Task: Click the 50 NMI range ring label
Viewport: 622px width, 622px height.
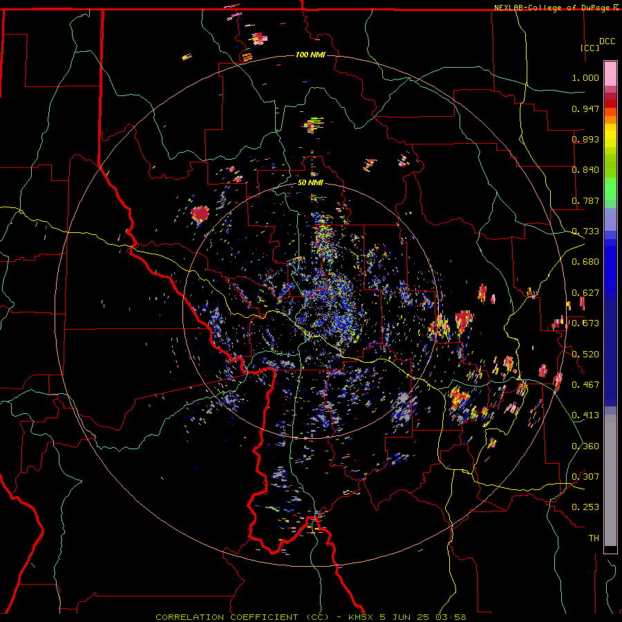Action: click(x=310, y=182)
